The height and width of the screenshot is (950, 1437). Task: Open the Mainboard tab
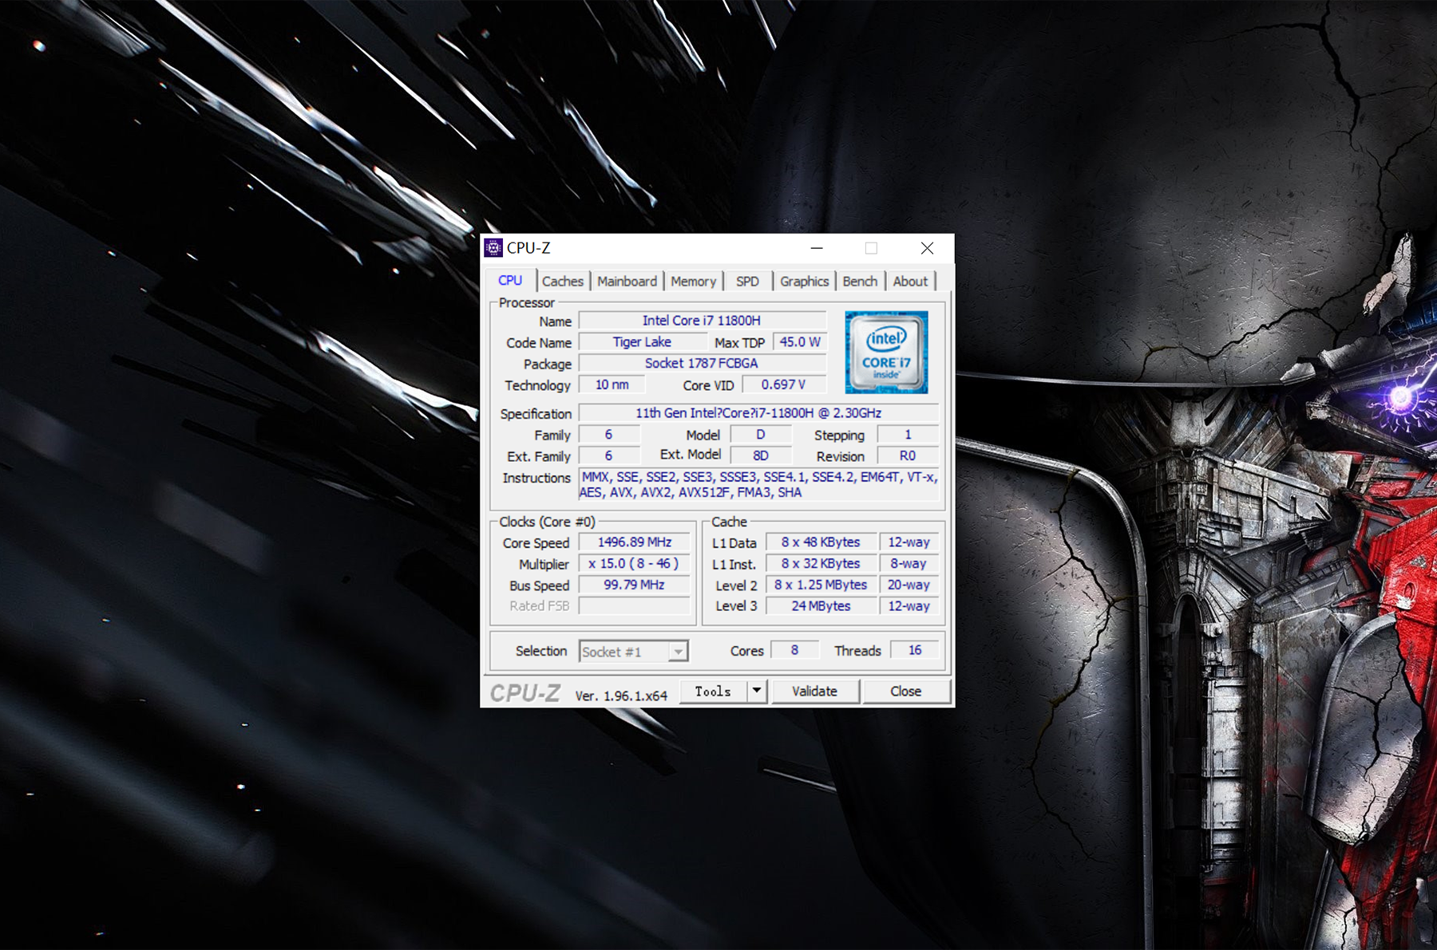(627, 281)
